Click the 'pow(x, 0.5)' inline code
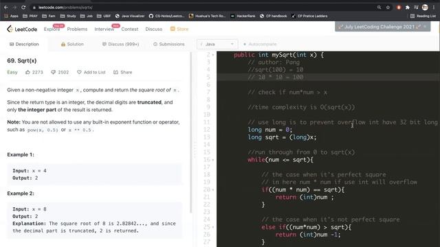The width and height of the screenshot is (440, 247). point(43,130)
